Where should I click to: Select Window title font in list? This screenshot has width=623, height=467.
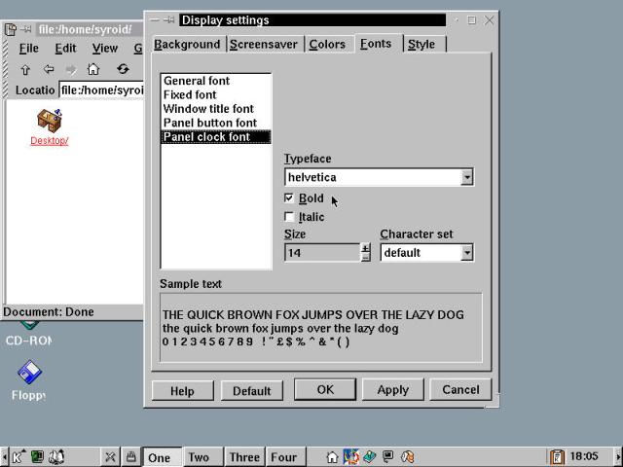coord(208,109)
